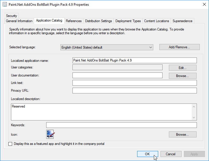
Task: Open the Distribution Settings tab
Action: [x=98, y=21]
